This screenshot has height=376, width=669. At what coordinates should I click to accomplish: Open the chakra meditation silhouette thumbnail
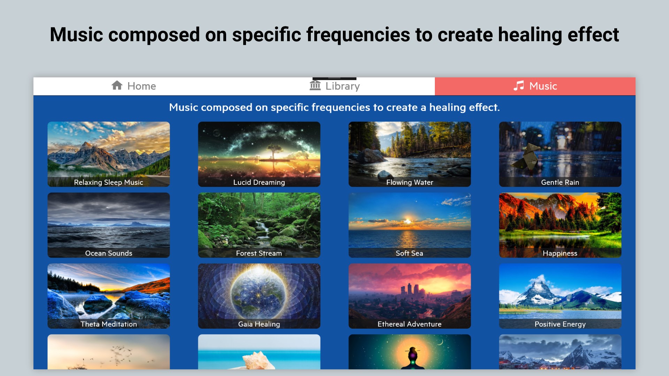[x=409, y=352]
